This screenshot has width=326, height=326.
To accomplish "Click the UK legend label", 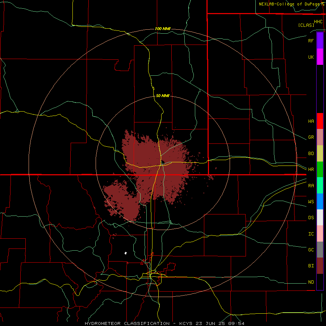I will [x=311, y=57].
